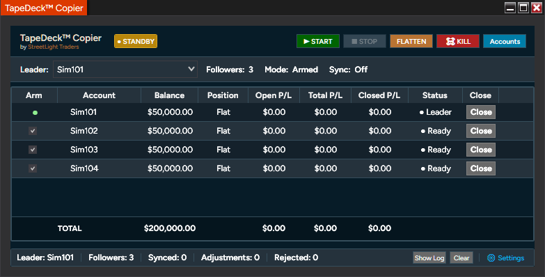Select the Sim104 account name cell
The width and height of the screenshot is (545, 277).
point(84,168)
